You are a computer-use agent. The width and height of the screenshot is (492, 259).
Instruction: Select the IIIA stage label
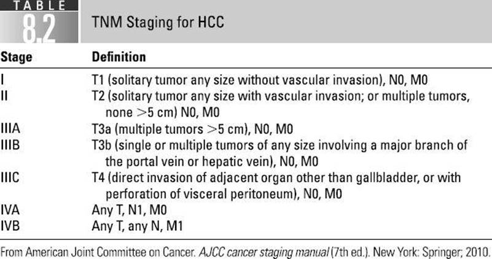click(x=10, y=128)
